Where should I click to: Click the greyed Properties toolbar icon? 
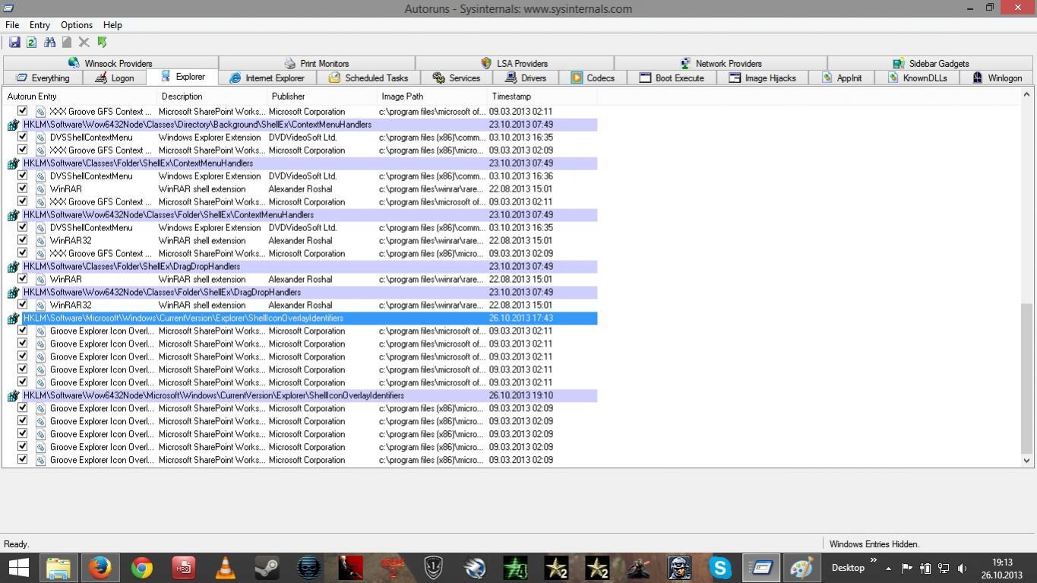67,43
